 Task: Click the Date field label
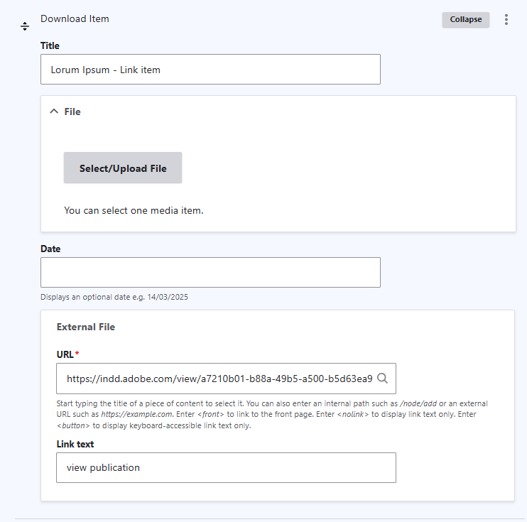(x=50, y=249)
